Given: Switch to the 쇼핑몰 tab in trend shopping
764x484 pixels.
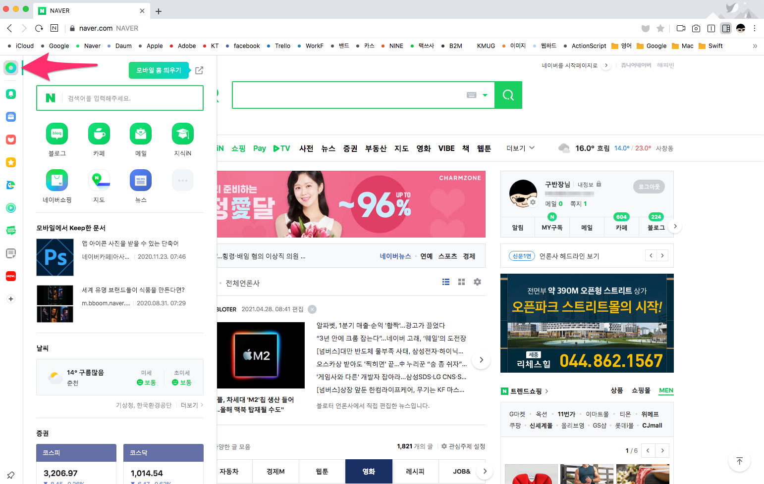Looking at the screenshot, I should pos(641,390).
